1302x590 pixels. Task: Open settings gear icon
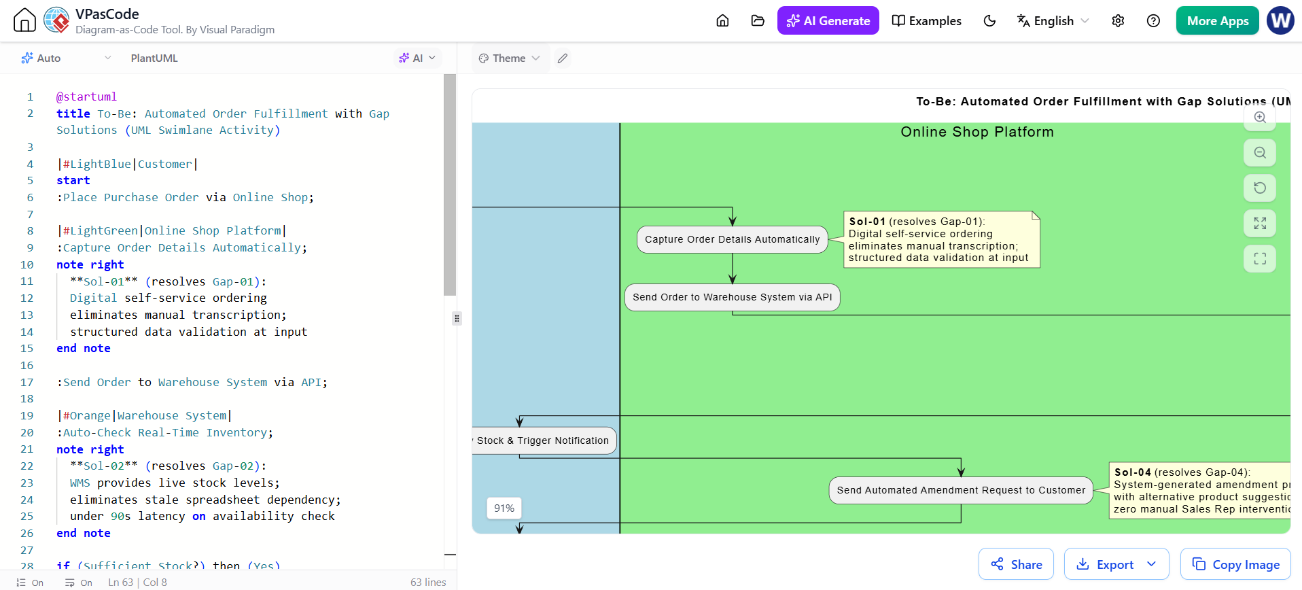tap(1118, 20)
